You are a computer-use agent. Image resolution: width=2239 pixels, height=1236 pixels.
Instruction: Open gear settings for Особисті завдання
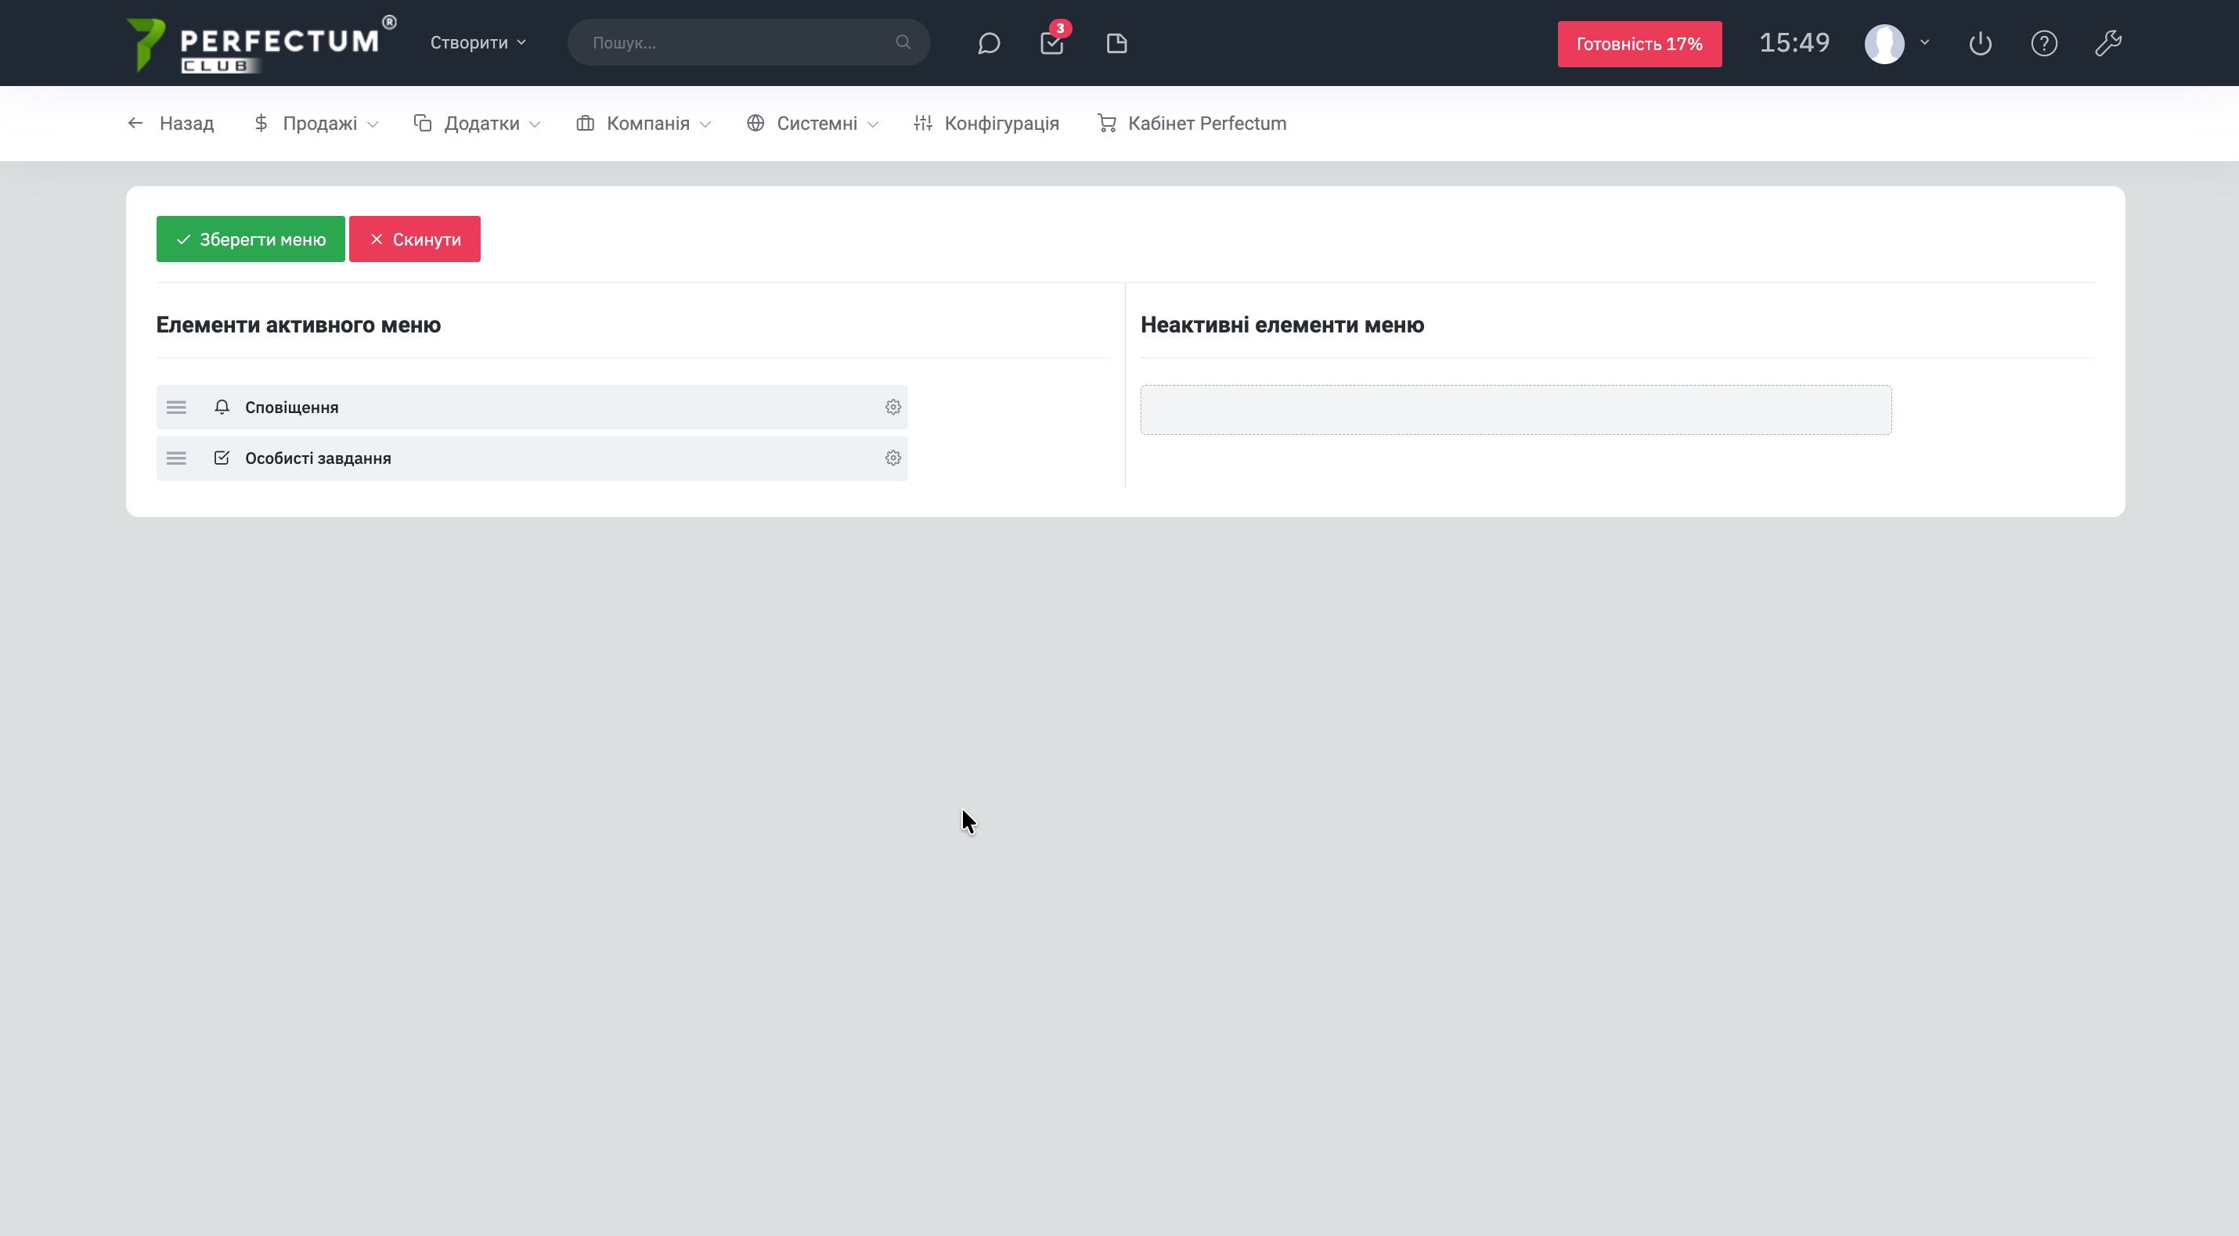(x=892, y=458)
